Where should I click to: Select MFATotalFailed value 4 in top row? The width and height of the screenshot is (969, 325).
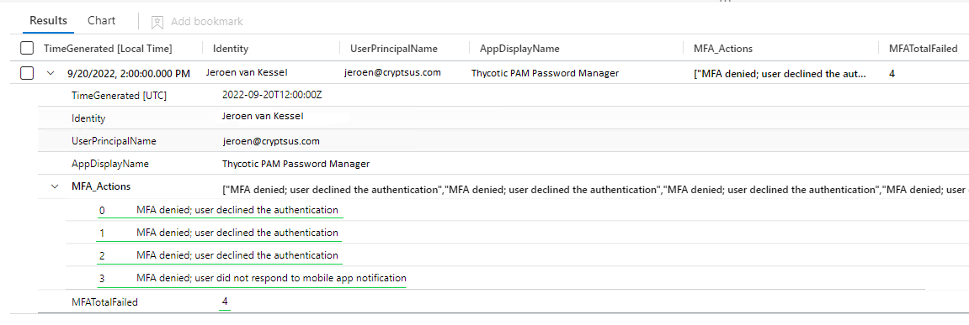(892, 73)
